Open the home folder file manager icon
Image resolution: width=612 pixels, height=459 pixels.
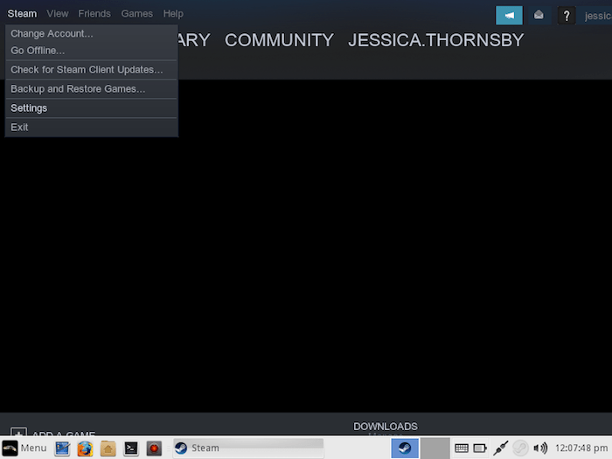click(108, 448)
